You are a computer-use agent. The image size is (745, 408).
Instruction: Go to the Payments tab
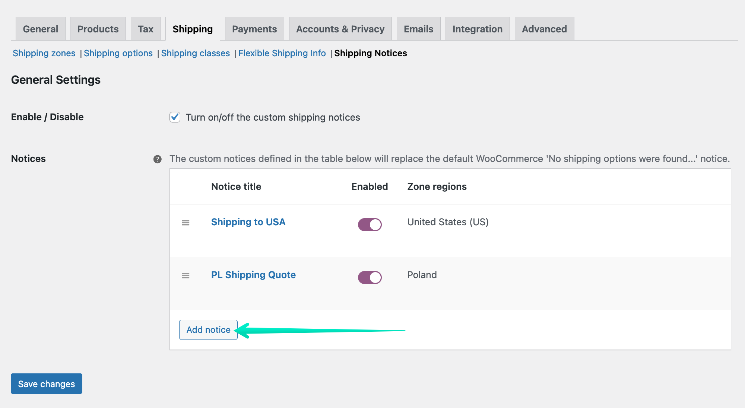pyautogui.click(x=254, y=29)
